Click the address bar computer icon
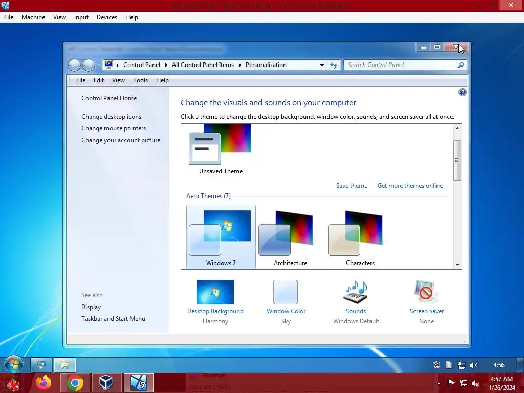Image resolution: width=524 pixels, height=393 pixels. (108, 65)
